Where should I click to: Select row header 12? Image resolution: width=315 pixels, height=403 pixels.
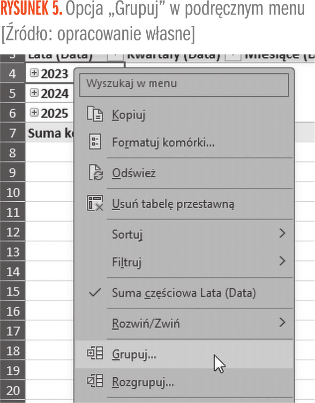(14, 232)
